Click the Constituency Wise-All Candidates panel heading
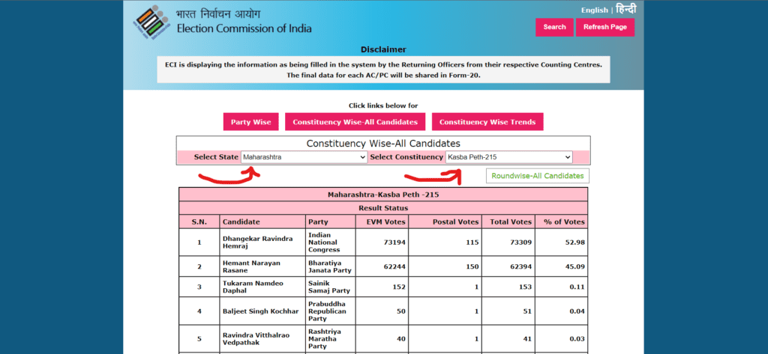Screen dimensions: 768x354 click(x=383, y=144)
